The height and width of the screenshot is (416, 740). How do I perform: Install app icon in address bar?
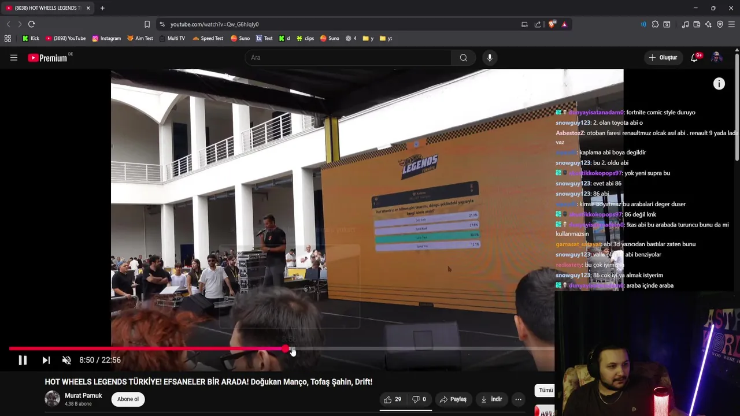(524, 24)
